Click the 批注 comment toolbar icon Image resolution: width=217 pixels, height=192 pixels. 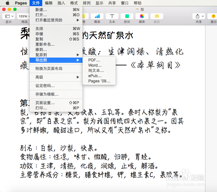157,16
